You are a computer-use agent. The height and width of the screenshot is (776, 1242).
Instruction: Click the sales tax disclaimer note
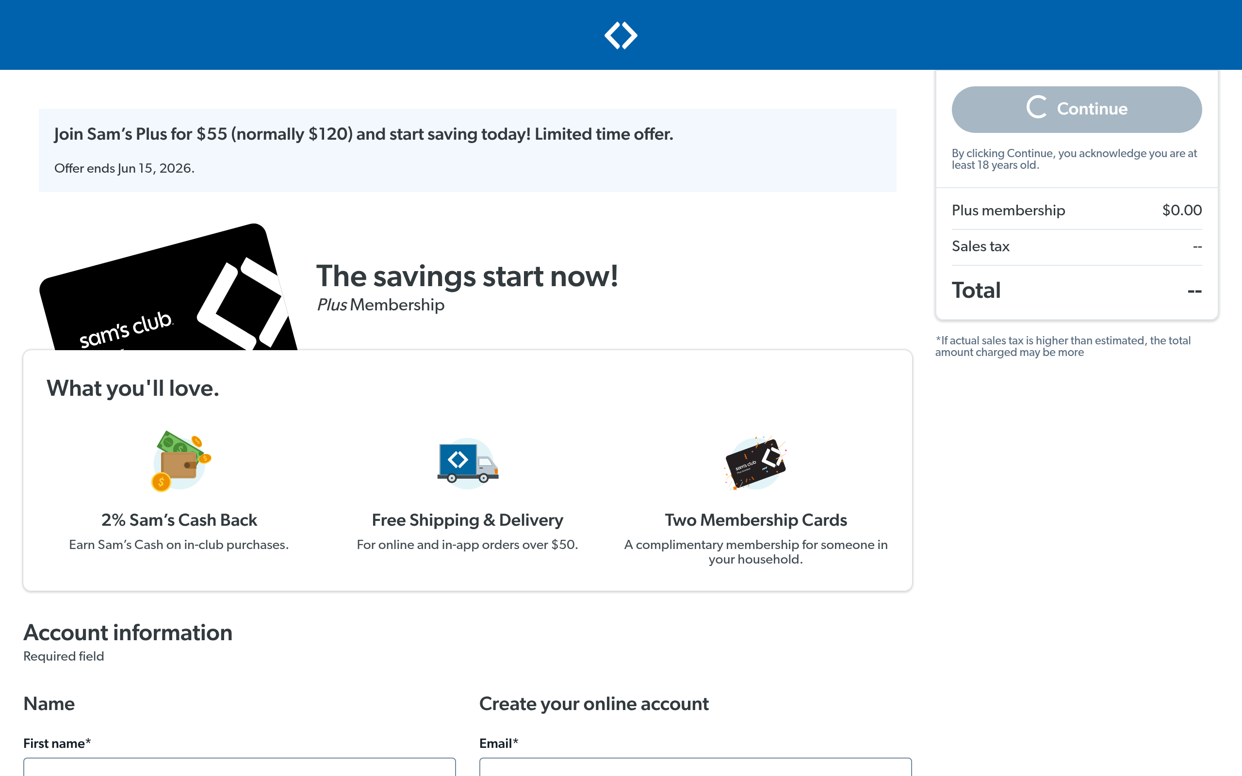click(1063, 346)
